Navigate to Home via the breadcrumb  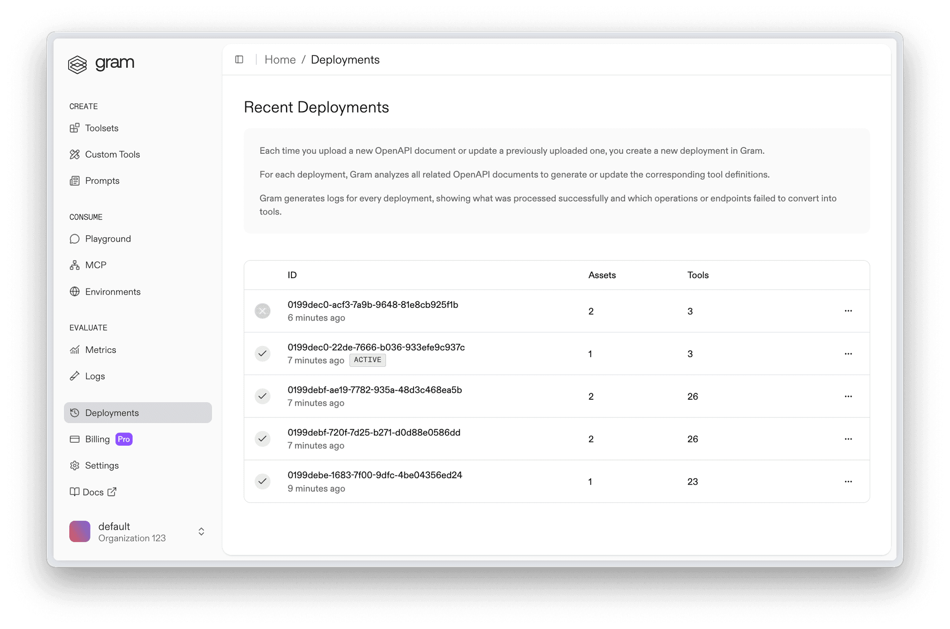pyautogui.click(x=280, y=59)
